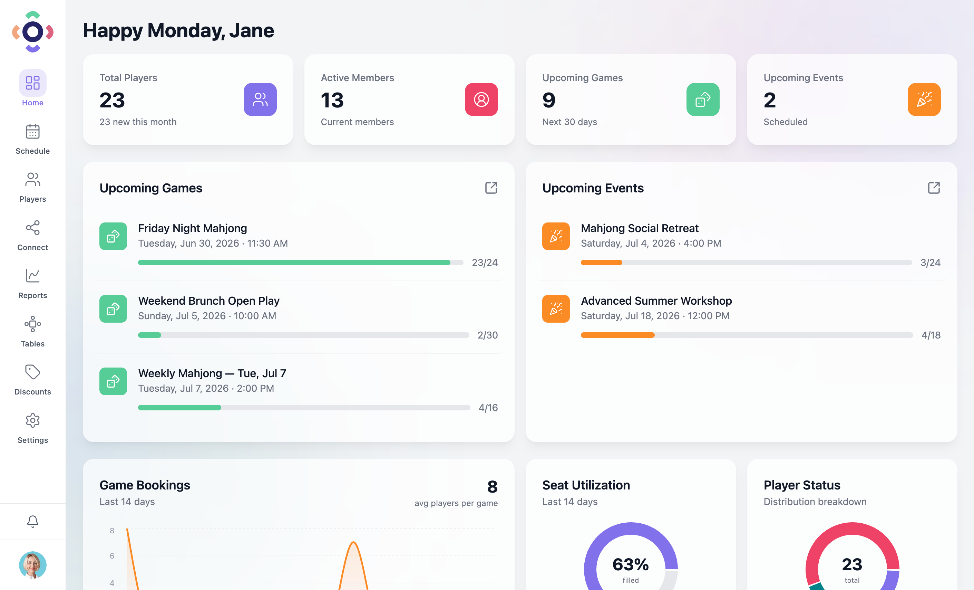This screenshot has width=974, height=590.
Task: Open Upcoming Events panel external link icon
Action: coord(934,188)
